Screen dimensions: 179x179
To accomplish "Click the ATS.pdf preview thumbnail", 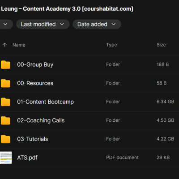I will 6,158.
